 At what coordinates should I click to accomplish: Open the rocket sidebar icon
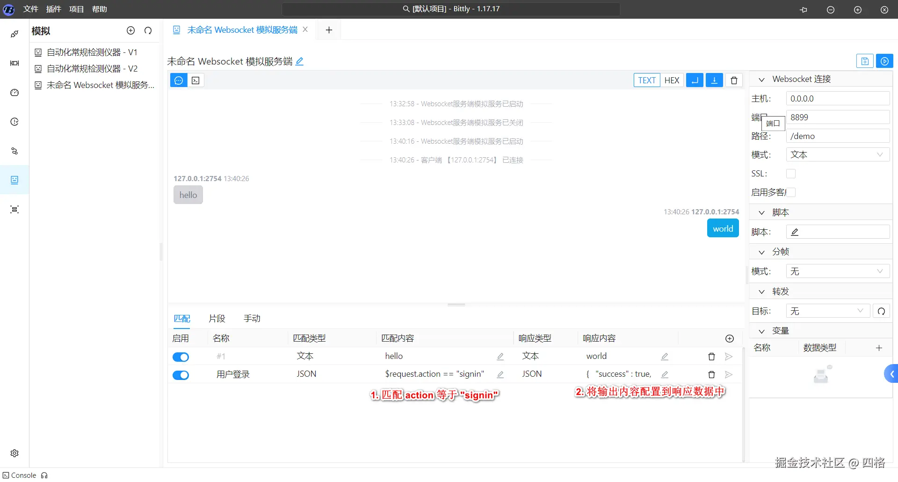coord(14,34)
